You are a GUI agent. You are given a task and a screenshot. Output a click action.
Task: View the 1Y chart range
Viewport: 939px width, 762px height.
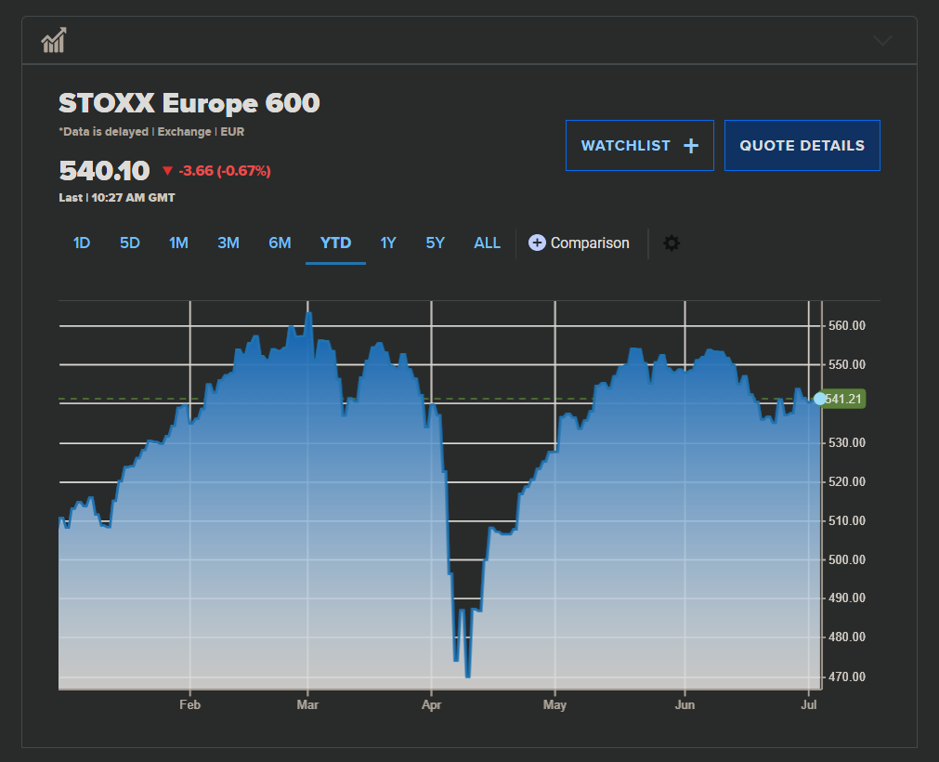click(388, 243)
